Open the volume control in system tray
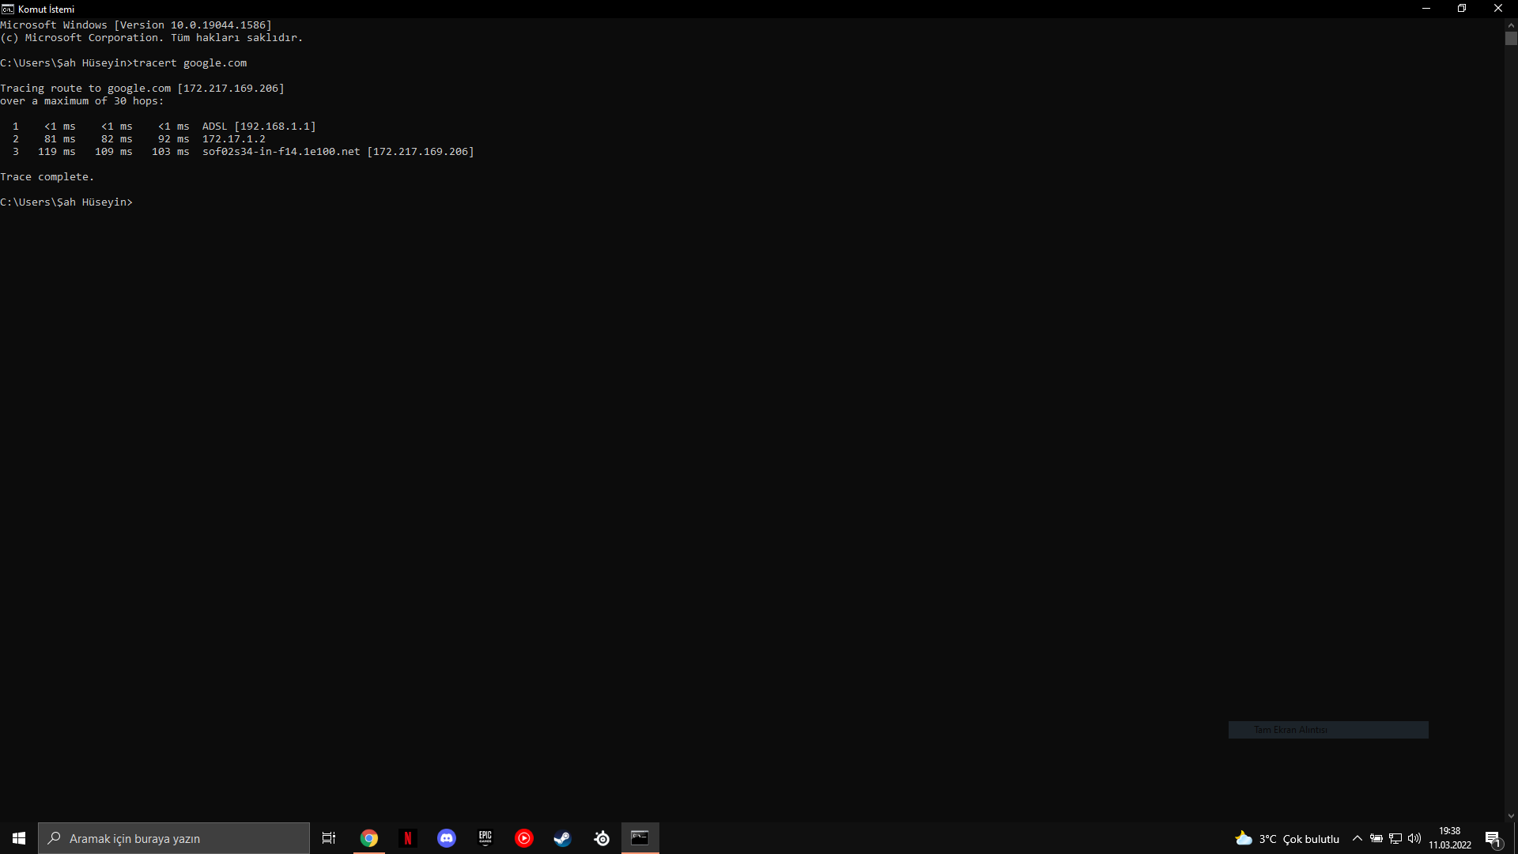Viewport: 1518px width, 854px height. tap(1414, 838)
